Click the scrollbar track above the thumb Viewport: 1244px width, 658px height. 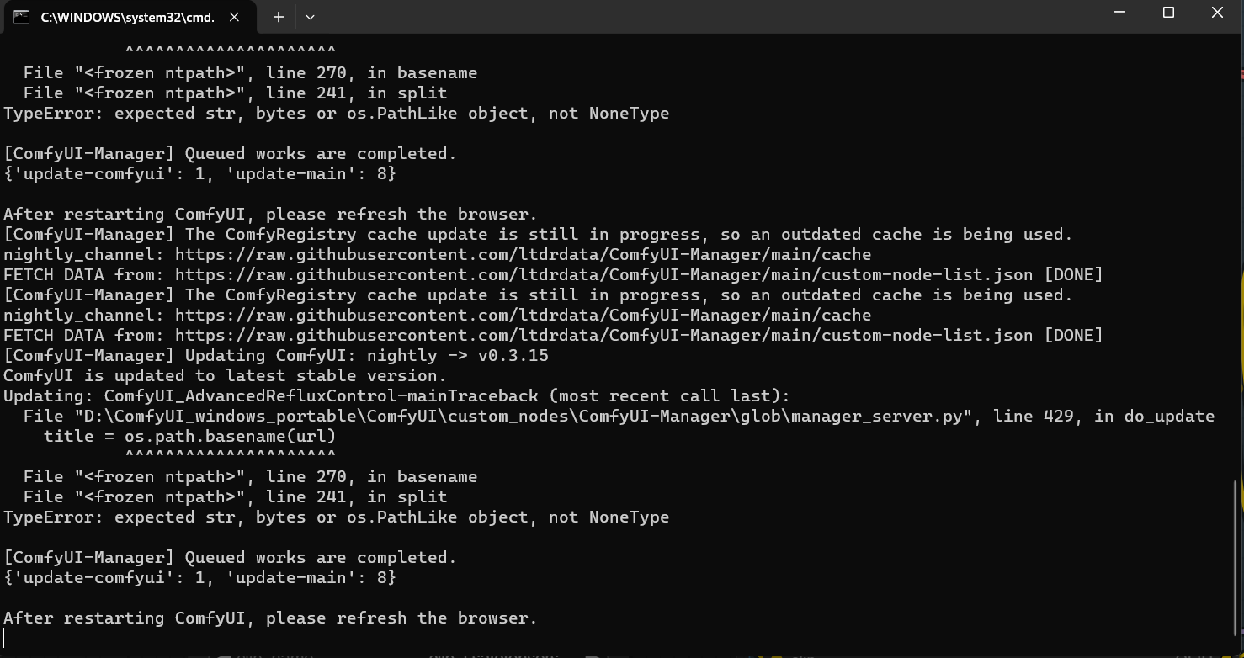pyautogui.click(x=1236, y=252)
